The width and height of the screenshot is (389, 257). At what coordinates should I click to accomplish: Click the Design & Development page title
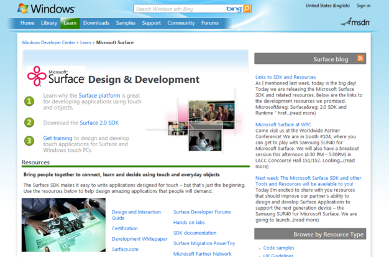[x=144, y=80]
